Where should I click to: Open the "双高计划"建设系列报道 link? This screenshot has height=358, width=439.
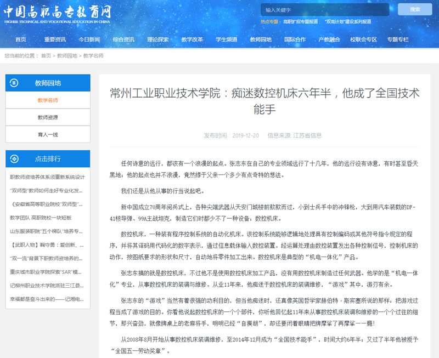348,21
